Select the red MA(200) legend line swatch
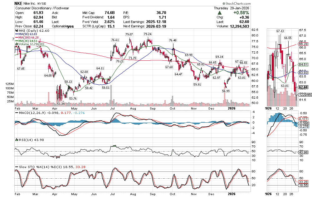The height and width of the screenshot is (197, 312). point(17,38)
